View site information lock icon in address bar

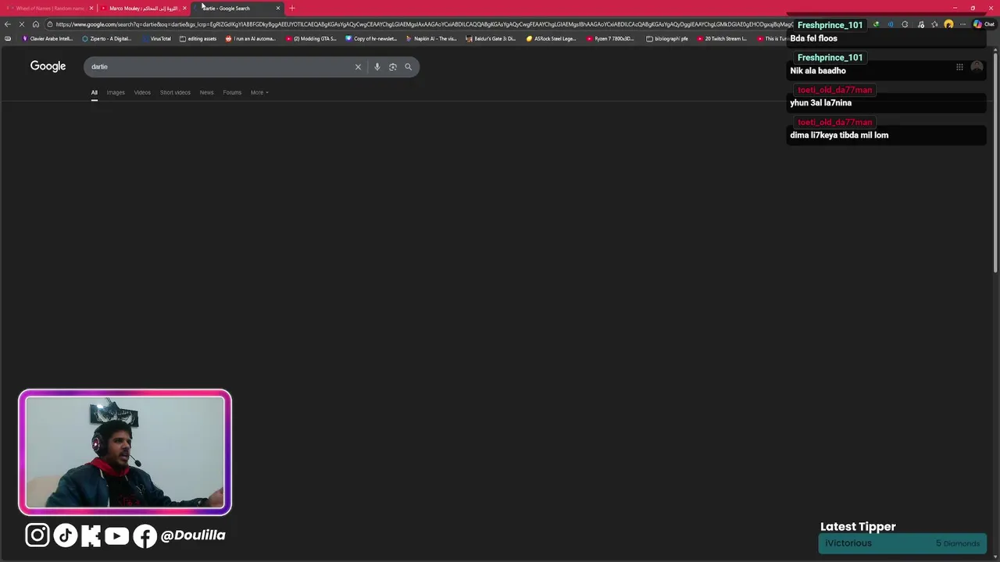[49, 24]
